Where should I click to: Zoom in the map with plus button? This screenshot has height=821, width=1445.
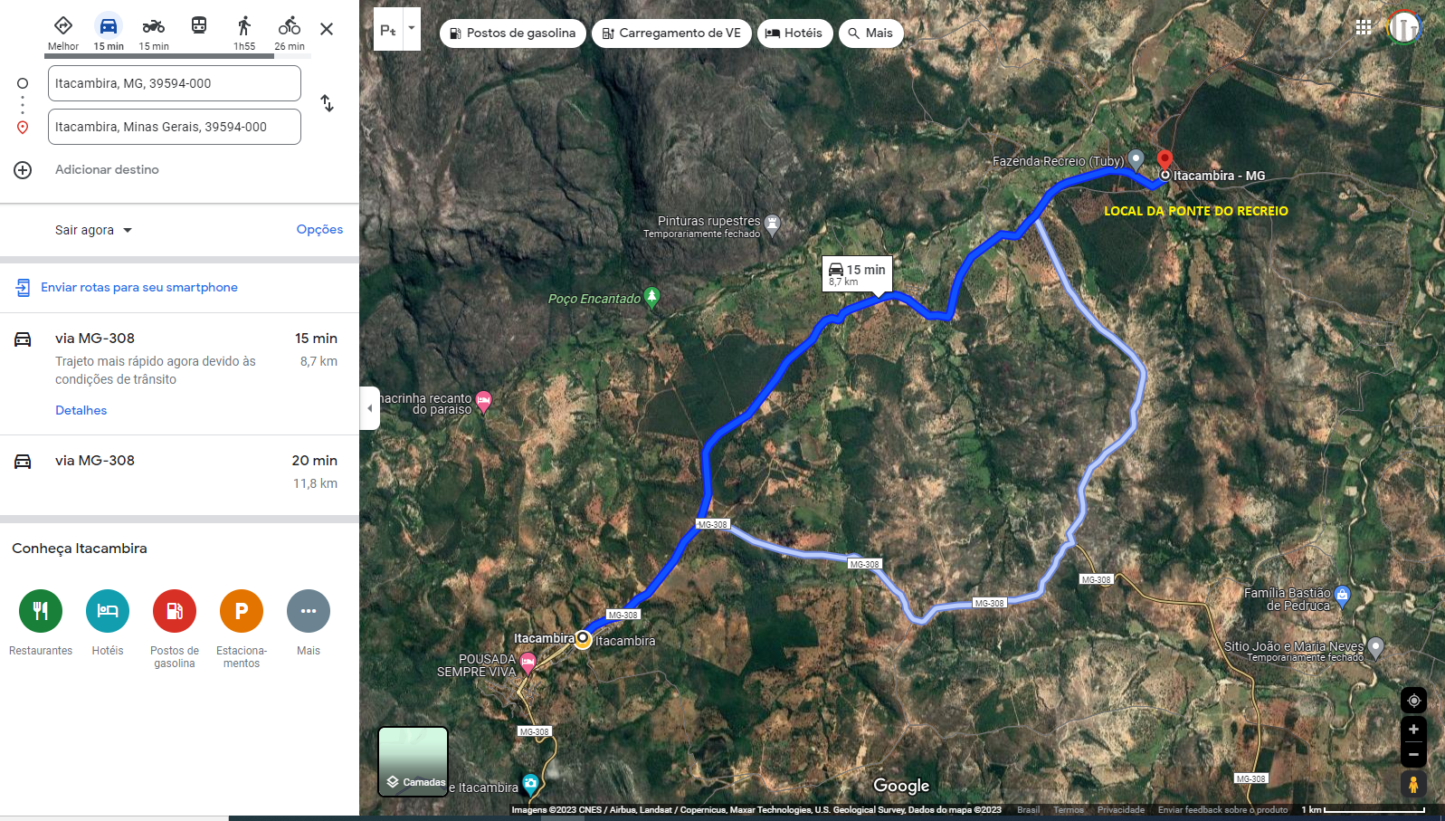tap(1413, 729)
